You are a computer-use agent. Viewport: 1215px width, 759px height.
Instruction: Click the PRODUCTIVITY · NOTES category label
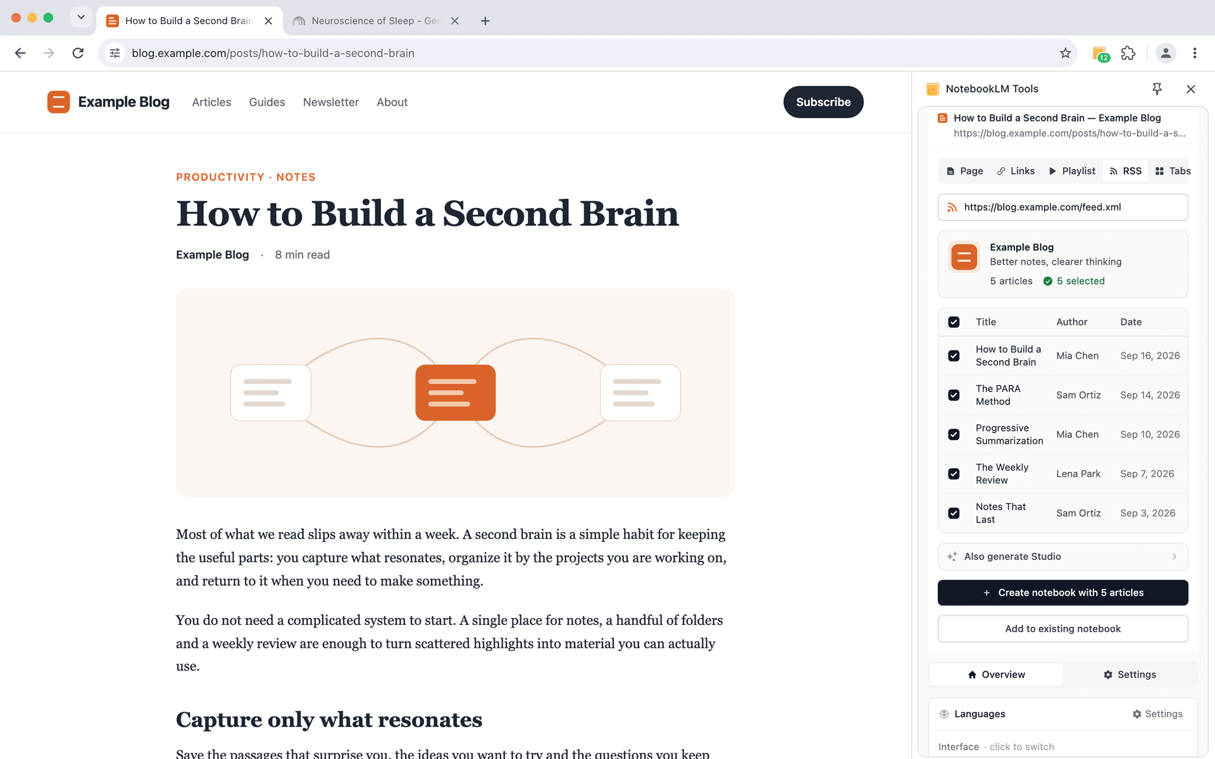point(246,177)
